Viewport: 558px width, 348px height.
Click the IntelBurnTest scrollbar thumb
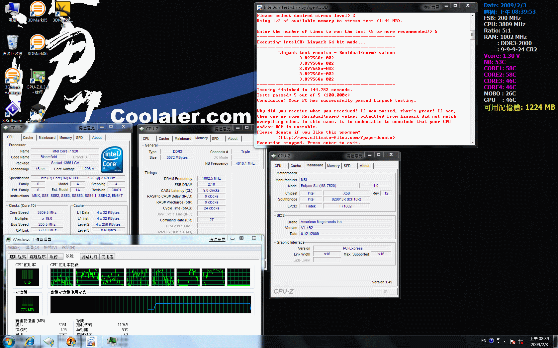pyautogui.click(x=472, y=34)
